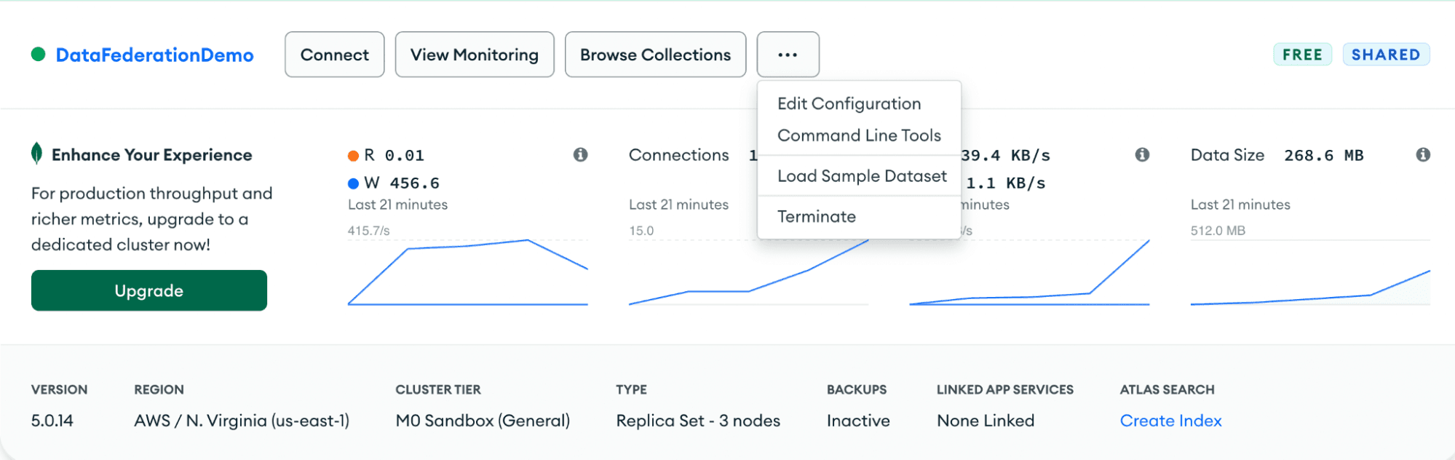Click info icon beside network KB/s chart
Screen dimensions: 1455x460
click(x=1142, y=154)
